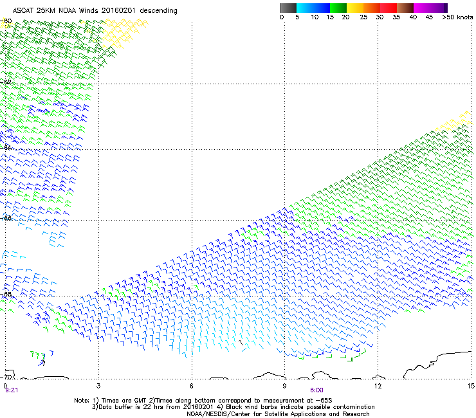Click the '15' longitude axis label
Viewport: 476px width, 418px height.
click(x=471, y=386)
